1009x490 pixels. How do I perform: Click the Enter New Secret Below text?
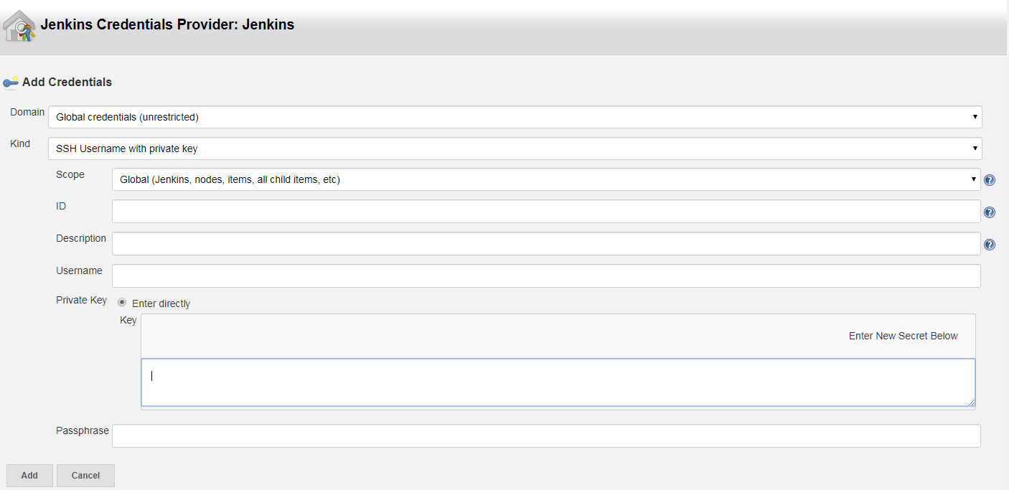pos(903,336)
